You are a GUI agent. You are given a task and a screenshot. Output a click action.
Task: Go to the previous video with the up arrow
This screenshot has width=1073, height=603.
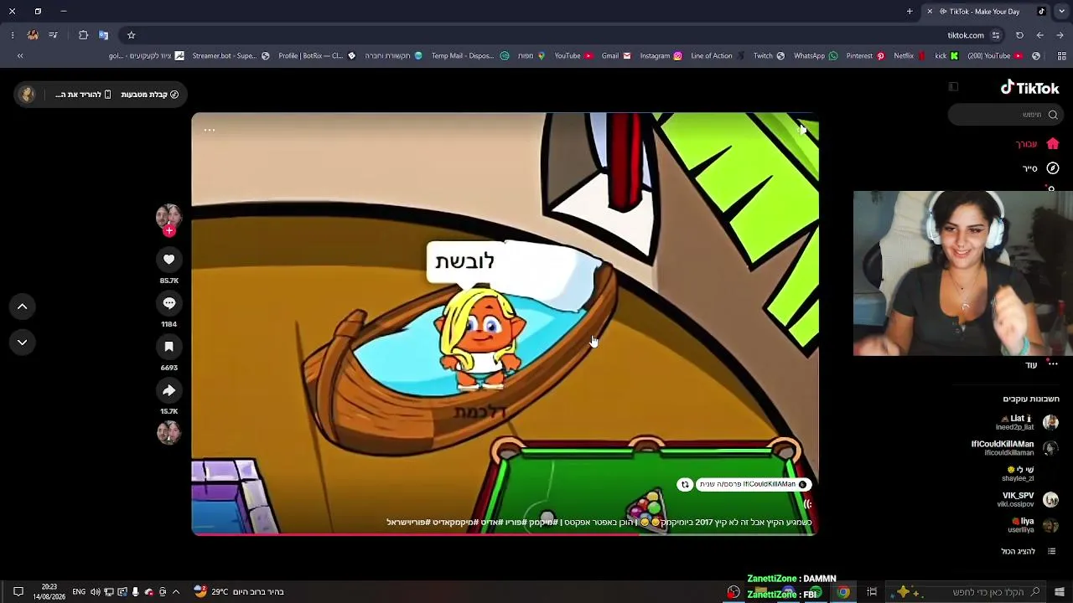23,307
